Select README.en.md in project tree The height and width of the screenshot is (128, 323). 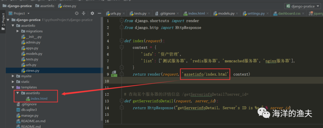tap(31, 121)
